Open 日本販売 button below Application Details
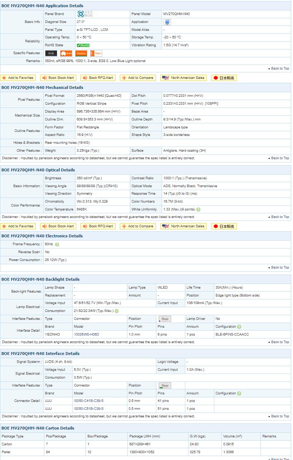This screenshot has height=460, width=293. coord(224,78)
